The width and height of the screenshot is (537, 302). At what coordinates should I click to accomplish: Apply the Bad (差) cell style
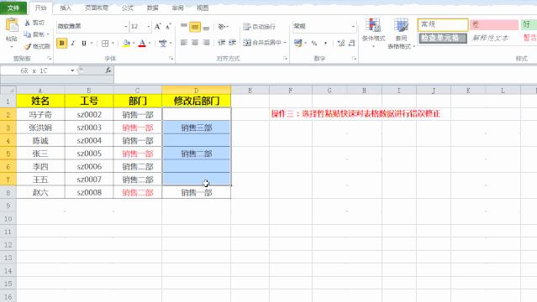[494, 24]
